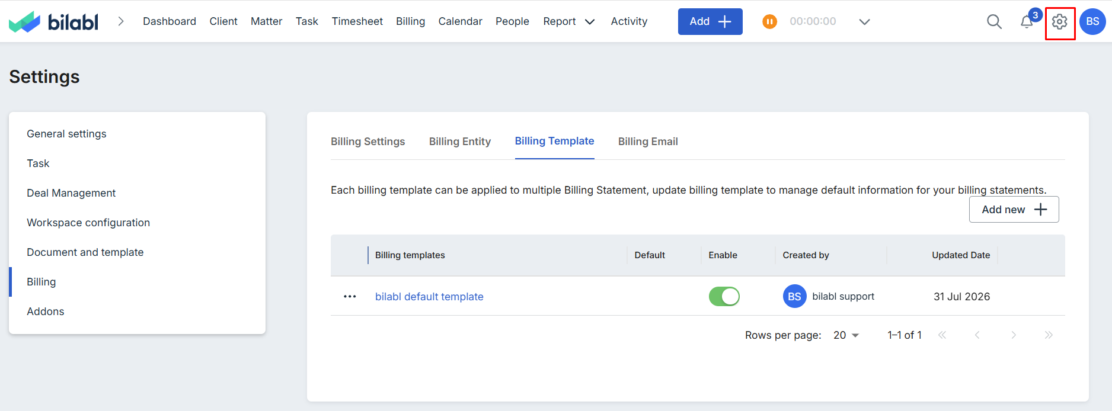The width and height of the screenshot is (1112, 411).
Task: Open the notifications bell
Action: pyautogui.click(x=1027, y=21)
